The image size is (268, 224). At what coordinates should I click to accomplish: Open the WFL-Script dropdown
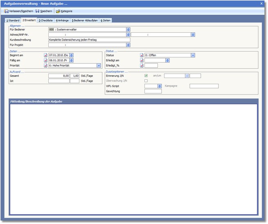[x=159, y=86]
